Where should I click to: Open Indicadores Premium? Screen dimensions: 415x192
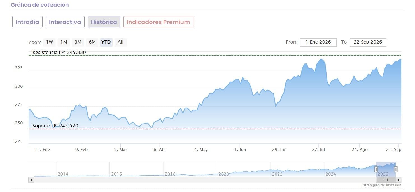(158, 22)
